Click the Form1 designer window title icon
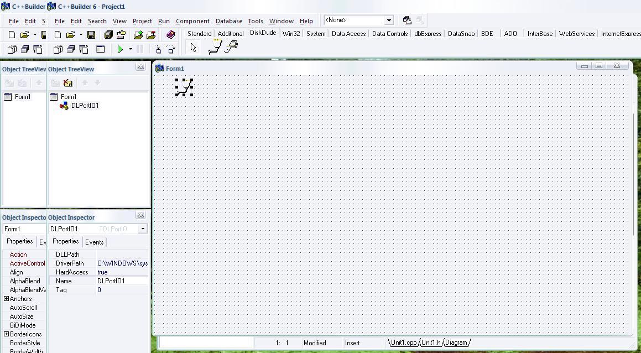 click(x=160, y=68)
